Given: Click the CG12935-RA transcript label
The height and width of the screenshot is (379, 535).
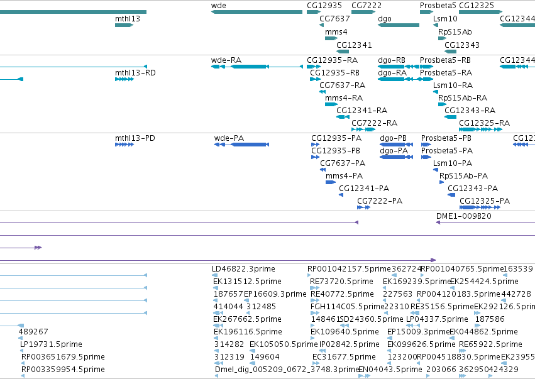Looking at the screenshot, I should [x=333, y=60].
